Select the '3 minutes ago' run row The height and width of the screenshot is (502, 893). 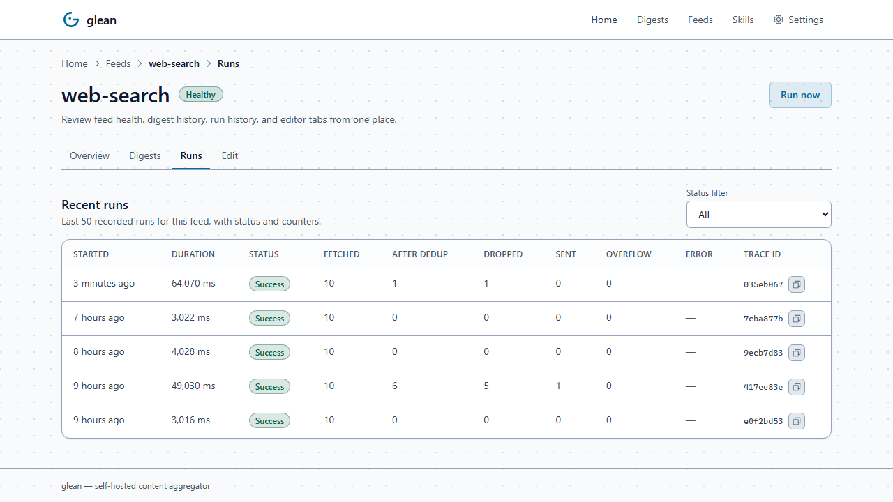446,284
